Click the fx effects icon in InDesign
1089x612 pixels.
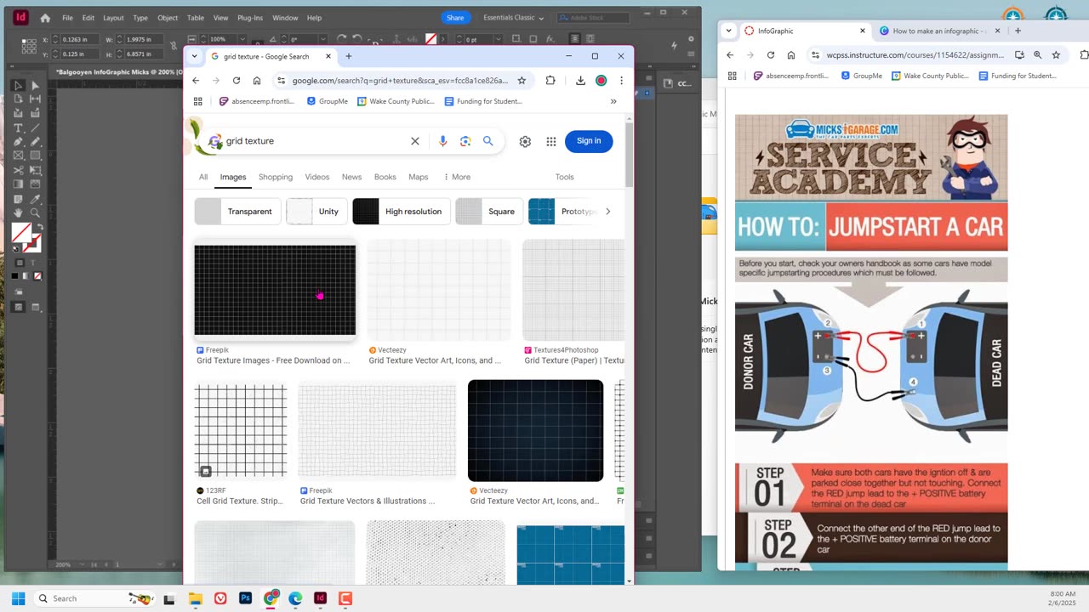pyautogui.click(x=550, y=39)
